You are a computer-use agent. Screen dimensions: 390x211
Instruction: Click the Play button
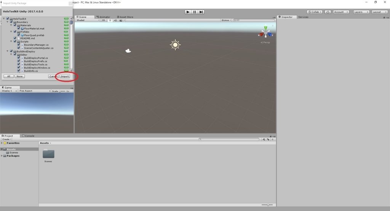[188, 12]
